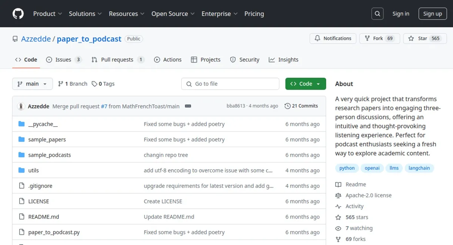Open the Insights tab
This screenshot has height=245, width=453.
[284, 60]
